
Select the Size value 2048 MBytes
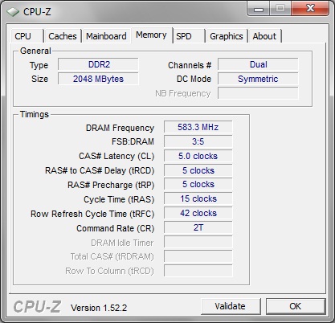(98, 79)
